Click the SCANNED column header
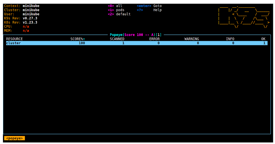 [117, 39]
